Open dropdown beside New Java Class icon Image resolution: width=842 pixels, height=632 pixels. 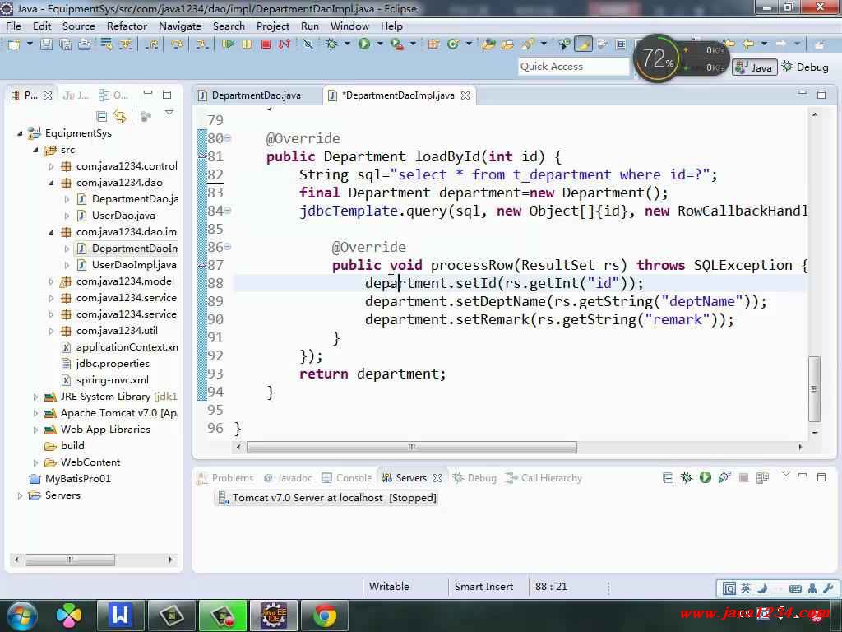click(x=469, y=44)
